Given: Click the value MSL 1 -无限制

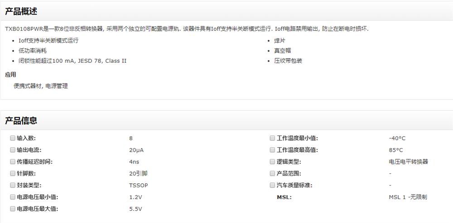Looking at the screenshot, I should tap(408, 197).
